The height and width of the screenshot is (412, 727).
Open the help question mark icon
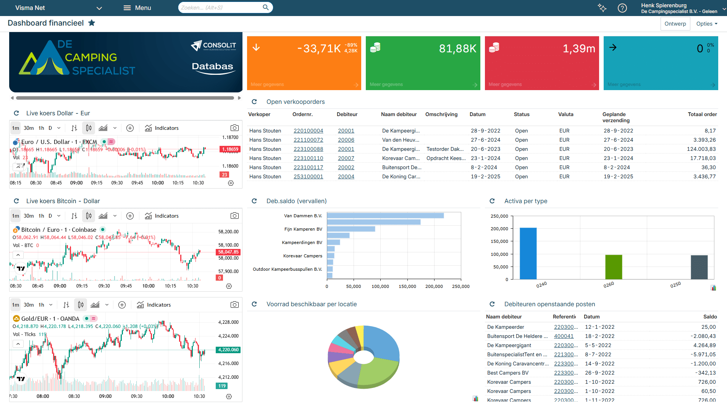(622, 8)
